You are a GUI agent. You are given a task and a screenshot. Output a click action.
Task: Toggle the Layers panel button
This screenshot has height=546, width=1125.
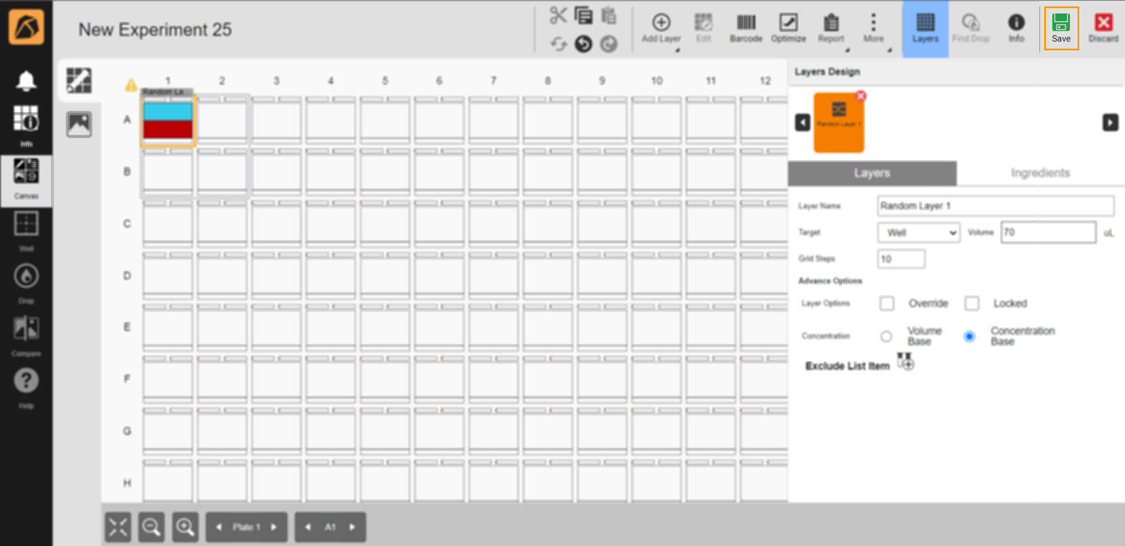click(x=925, y=29)
